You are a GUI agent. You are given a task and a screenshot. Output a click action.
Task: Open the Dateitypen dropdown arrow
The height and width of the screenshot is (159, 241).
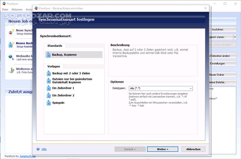[191, 88]
